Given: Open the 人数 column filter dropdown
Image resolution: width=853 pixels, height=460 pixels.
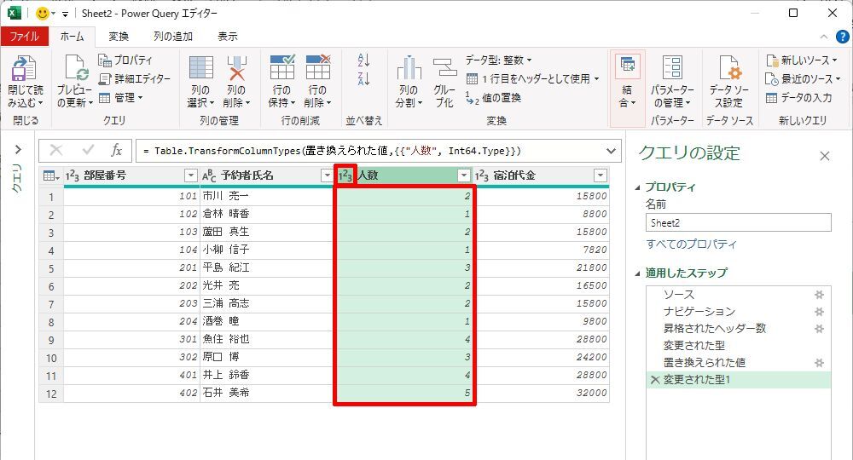Looking at the screenshot, I should point(464,175).
